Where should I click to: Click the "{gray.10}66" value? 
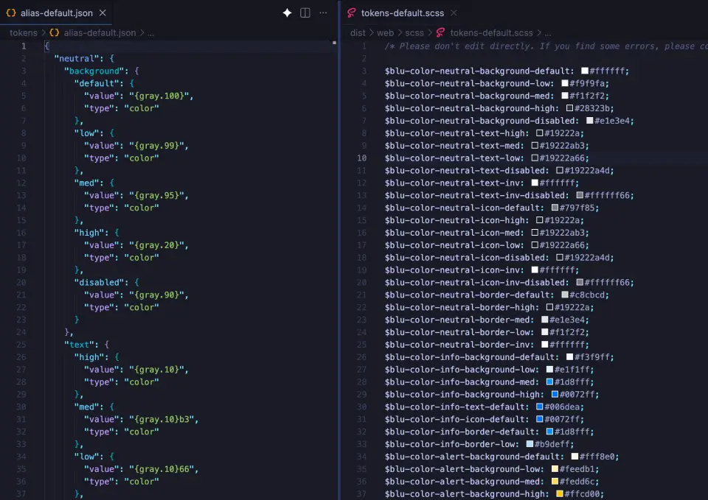pyautogui.click(x=162, y=469)
